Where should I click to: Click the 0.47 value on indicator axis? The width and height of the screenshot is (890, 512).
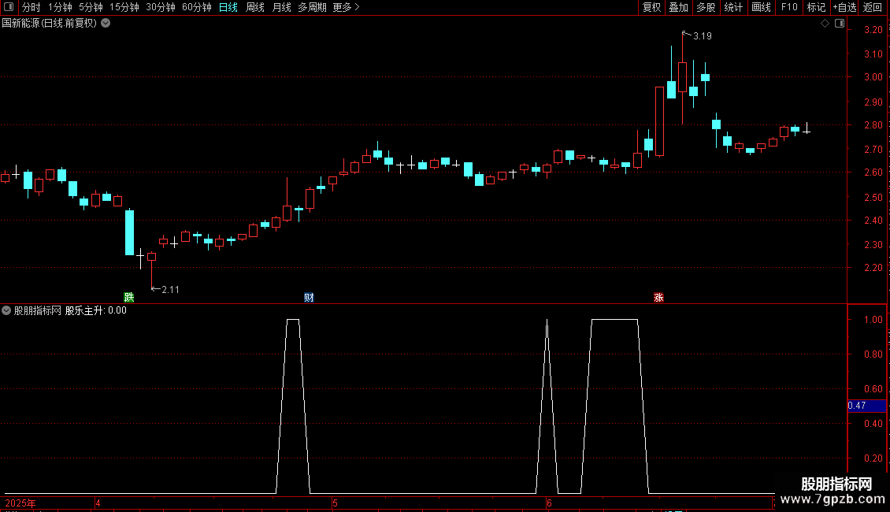click(x=856, y=406)
